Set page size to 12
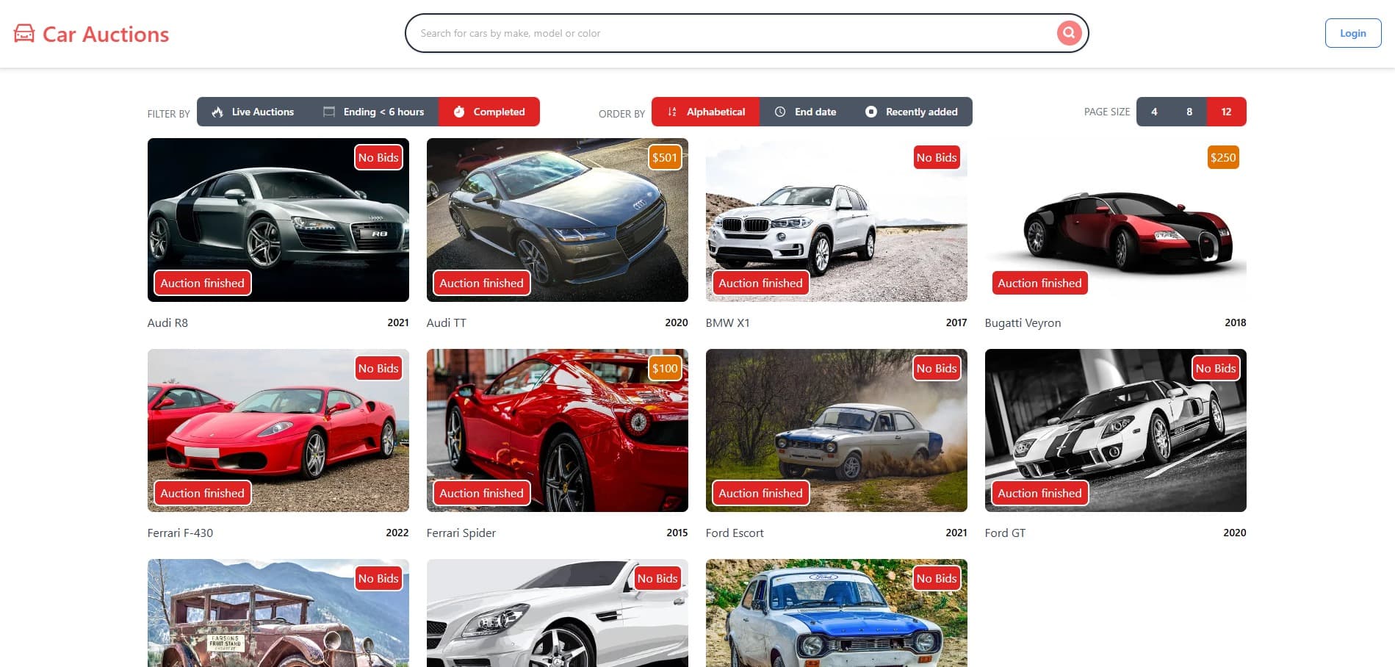The width and height of the screenshot is (1395, 667). pyautogui.click(x=1226, y=112)
